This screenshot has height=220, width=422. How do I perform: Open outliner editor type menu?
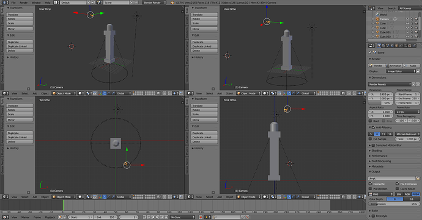pos(372,9)
